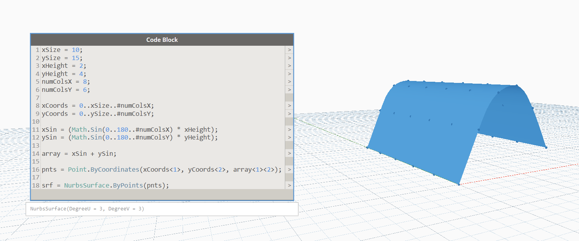Viewport: 579px width, 241px height.
Task: Click the yCoords output port arrow
Action: [x=289, y=114]
